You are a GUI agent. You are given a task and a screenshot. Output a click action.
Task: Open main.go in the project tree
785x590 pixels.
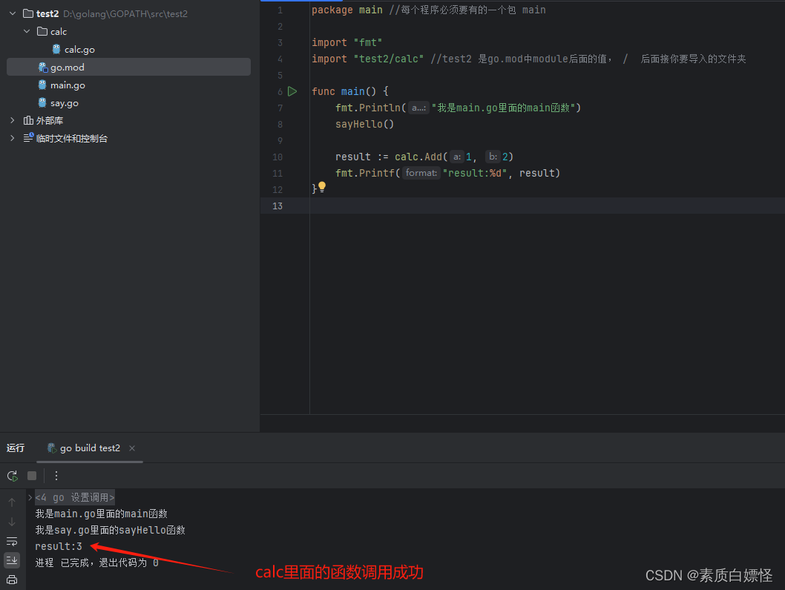(x=68, y=85)
